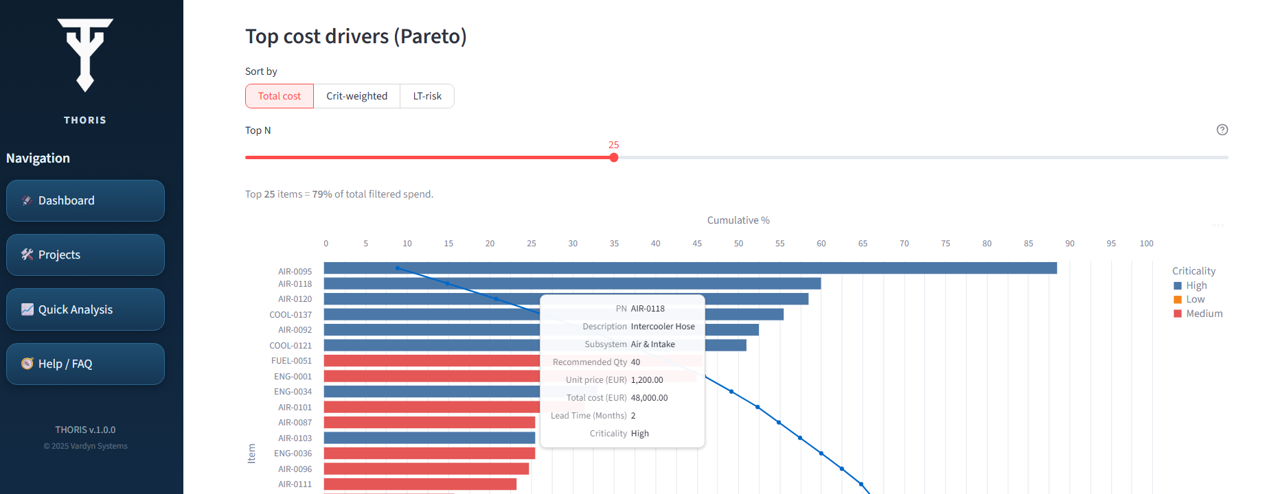
Task: Click the Top N slider handle at 25
Action: tap(614, 158)
